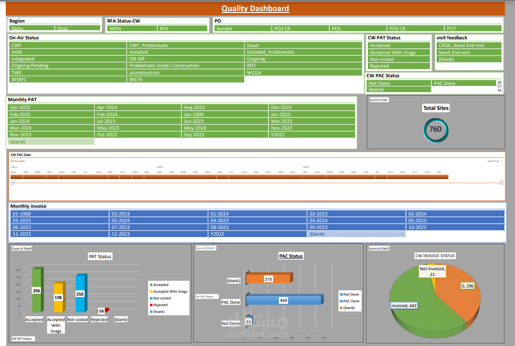Click Count of Code field button
The width and height of the screenshot is (515, 346).
click(x=379, y=100)
